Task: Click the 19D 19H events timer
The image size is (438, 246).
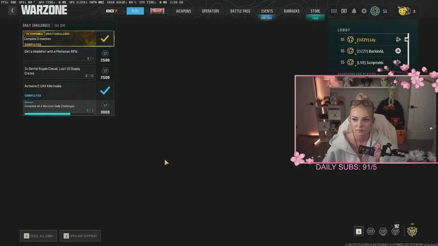Action: pyautogui.click(x=266, y=18)
